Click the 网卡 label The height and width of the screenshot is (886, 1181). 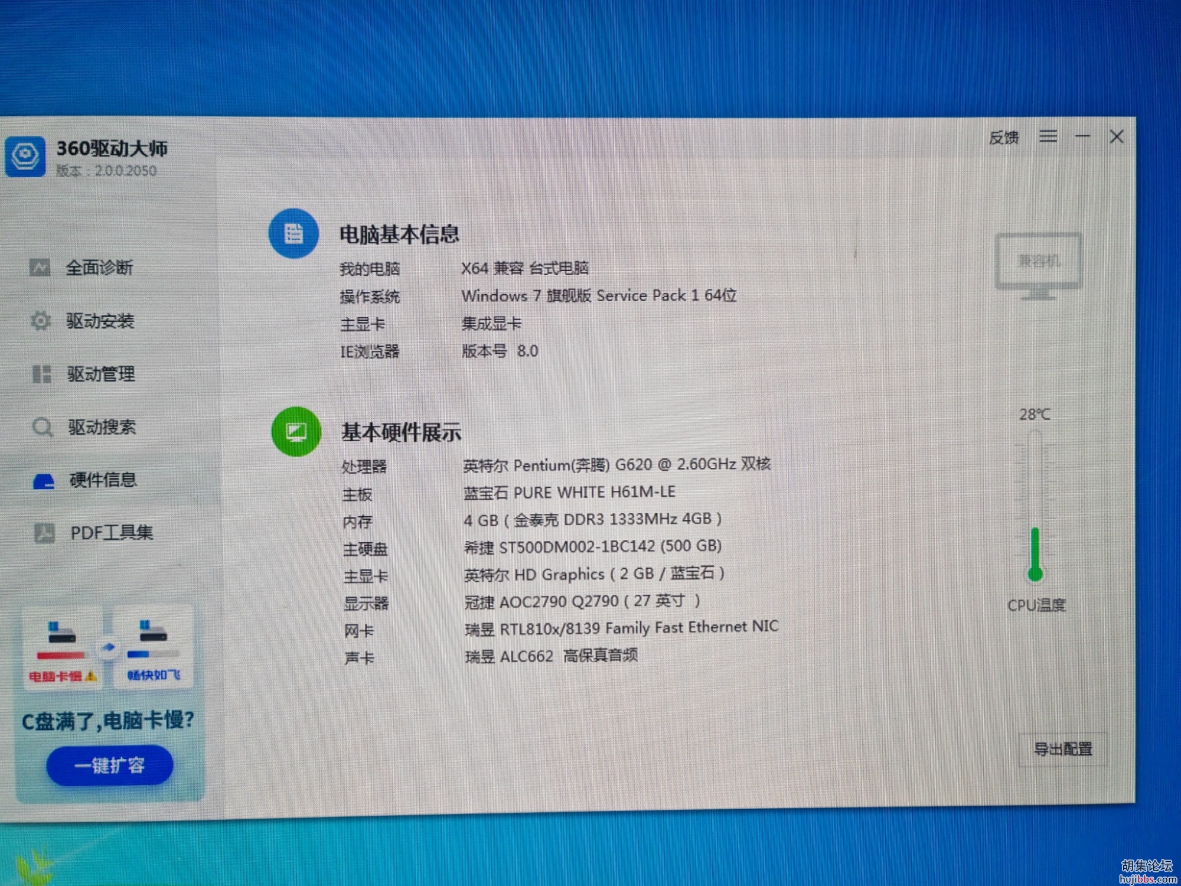coord(359,631)
